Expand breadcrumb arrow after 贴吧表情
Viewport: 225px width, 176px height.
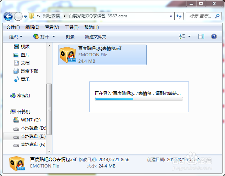[x=64, y=16]
